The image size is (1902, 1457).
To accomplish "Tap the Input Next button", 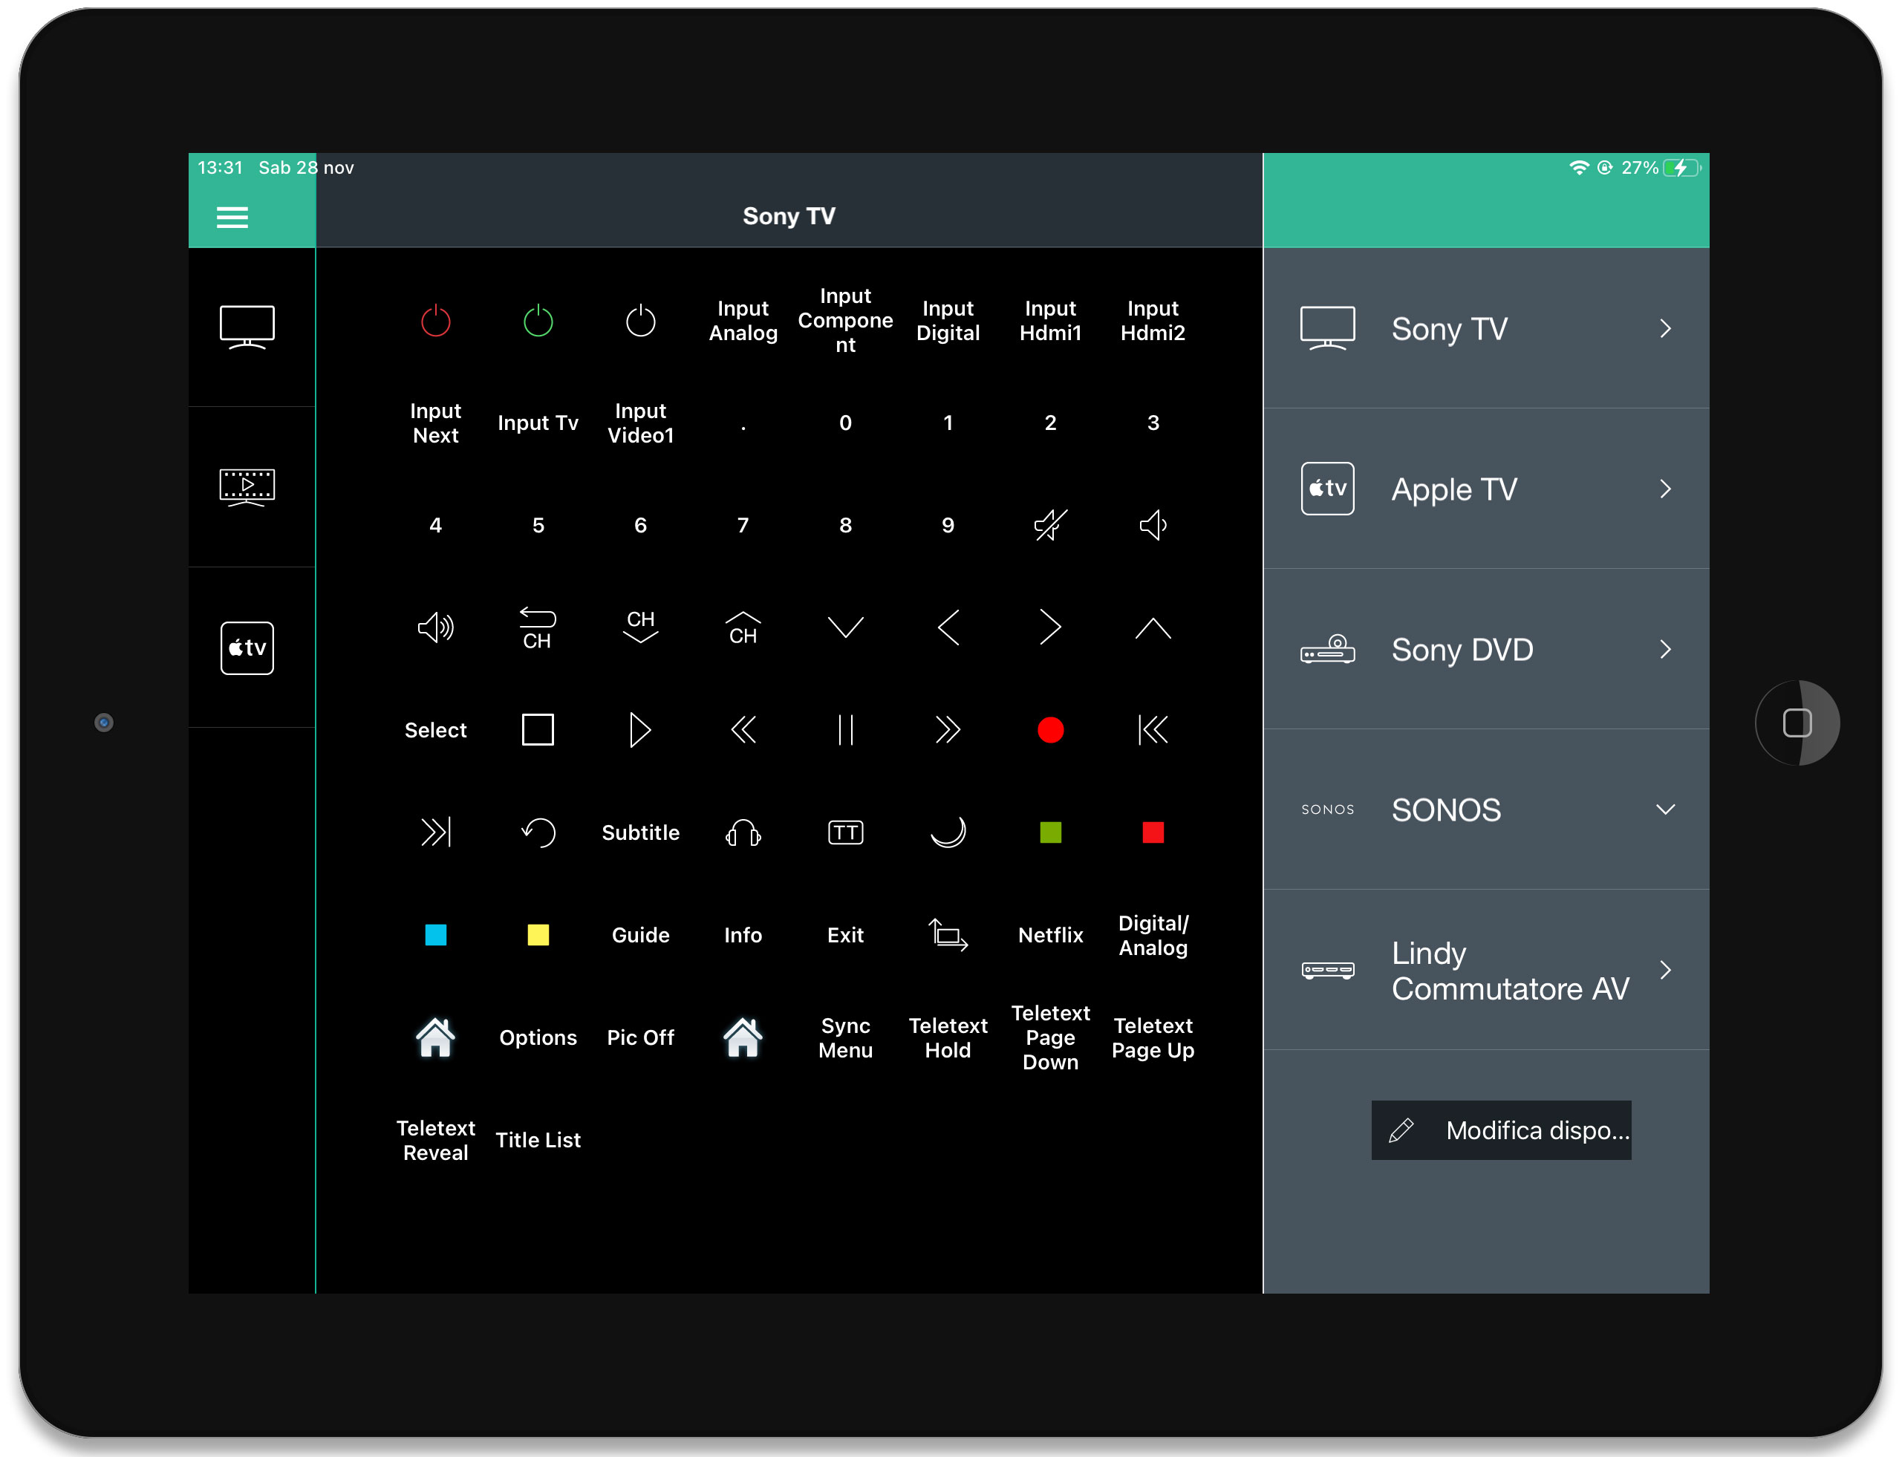I will 435,423.
